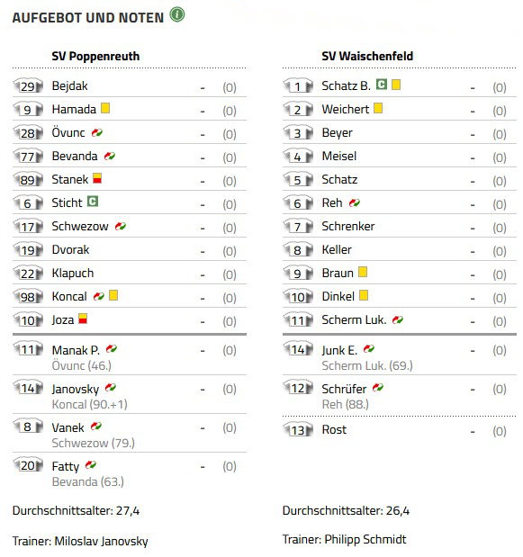Click Joza's yellow-red card icon
The width and height of the screenshot is (523, 557).
[x=83, y=319]
